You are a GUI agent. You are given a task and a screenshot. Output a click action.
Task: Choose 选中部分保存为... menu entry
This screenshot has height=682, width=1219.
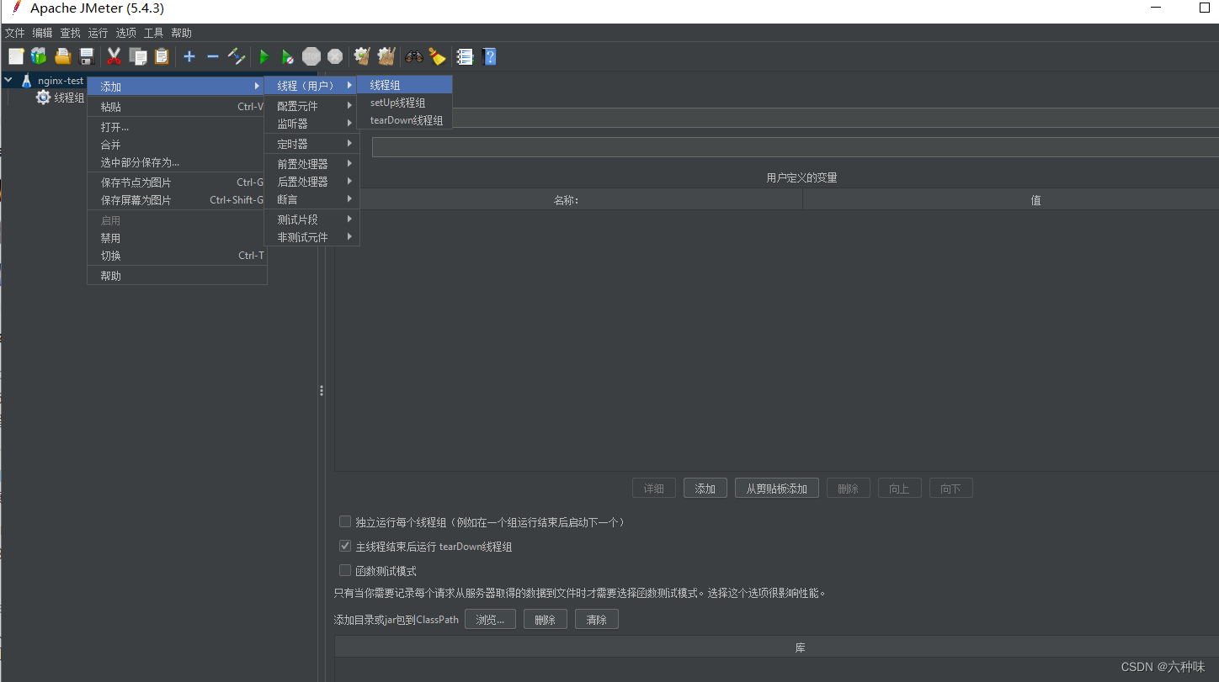point(178,162)
